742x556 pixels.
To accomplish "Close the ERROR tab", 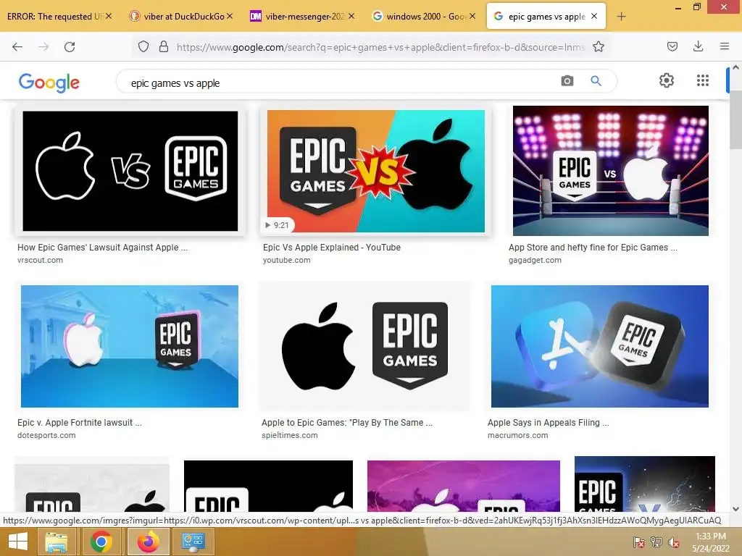I will pyautogui.click(x=109, y=16).
